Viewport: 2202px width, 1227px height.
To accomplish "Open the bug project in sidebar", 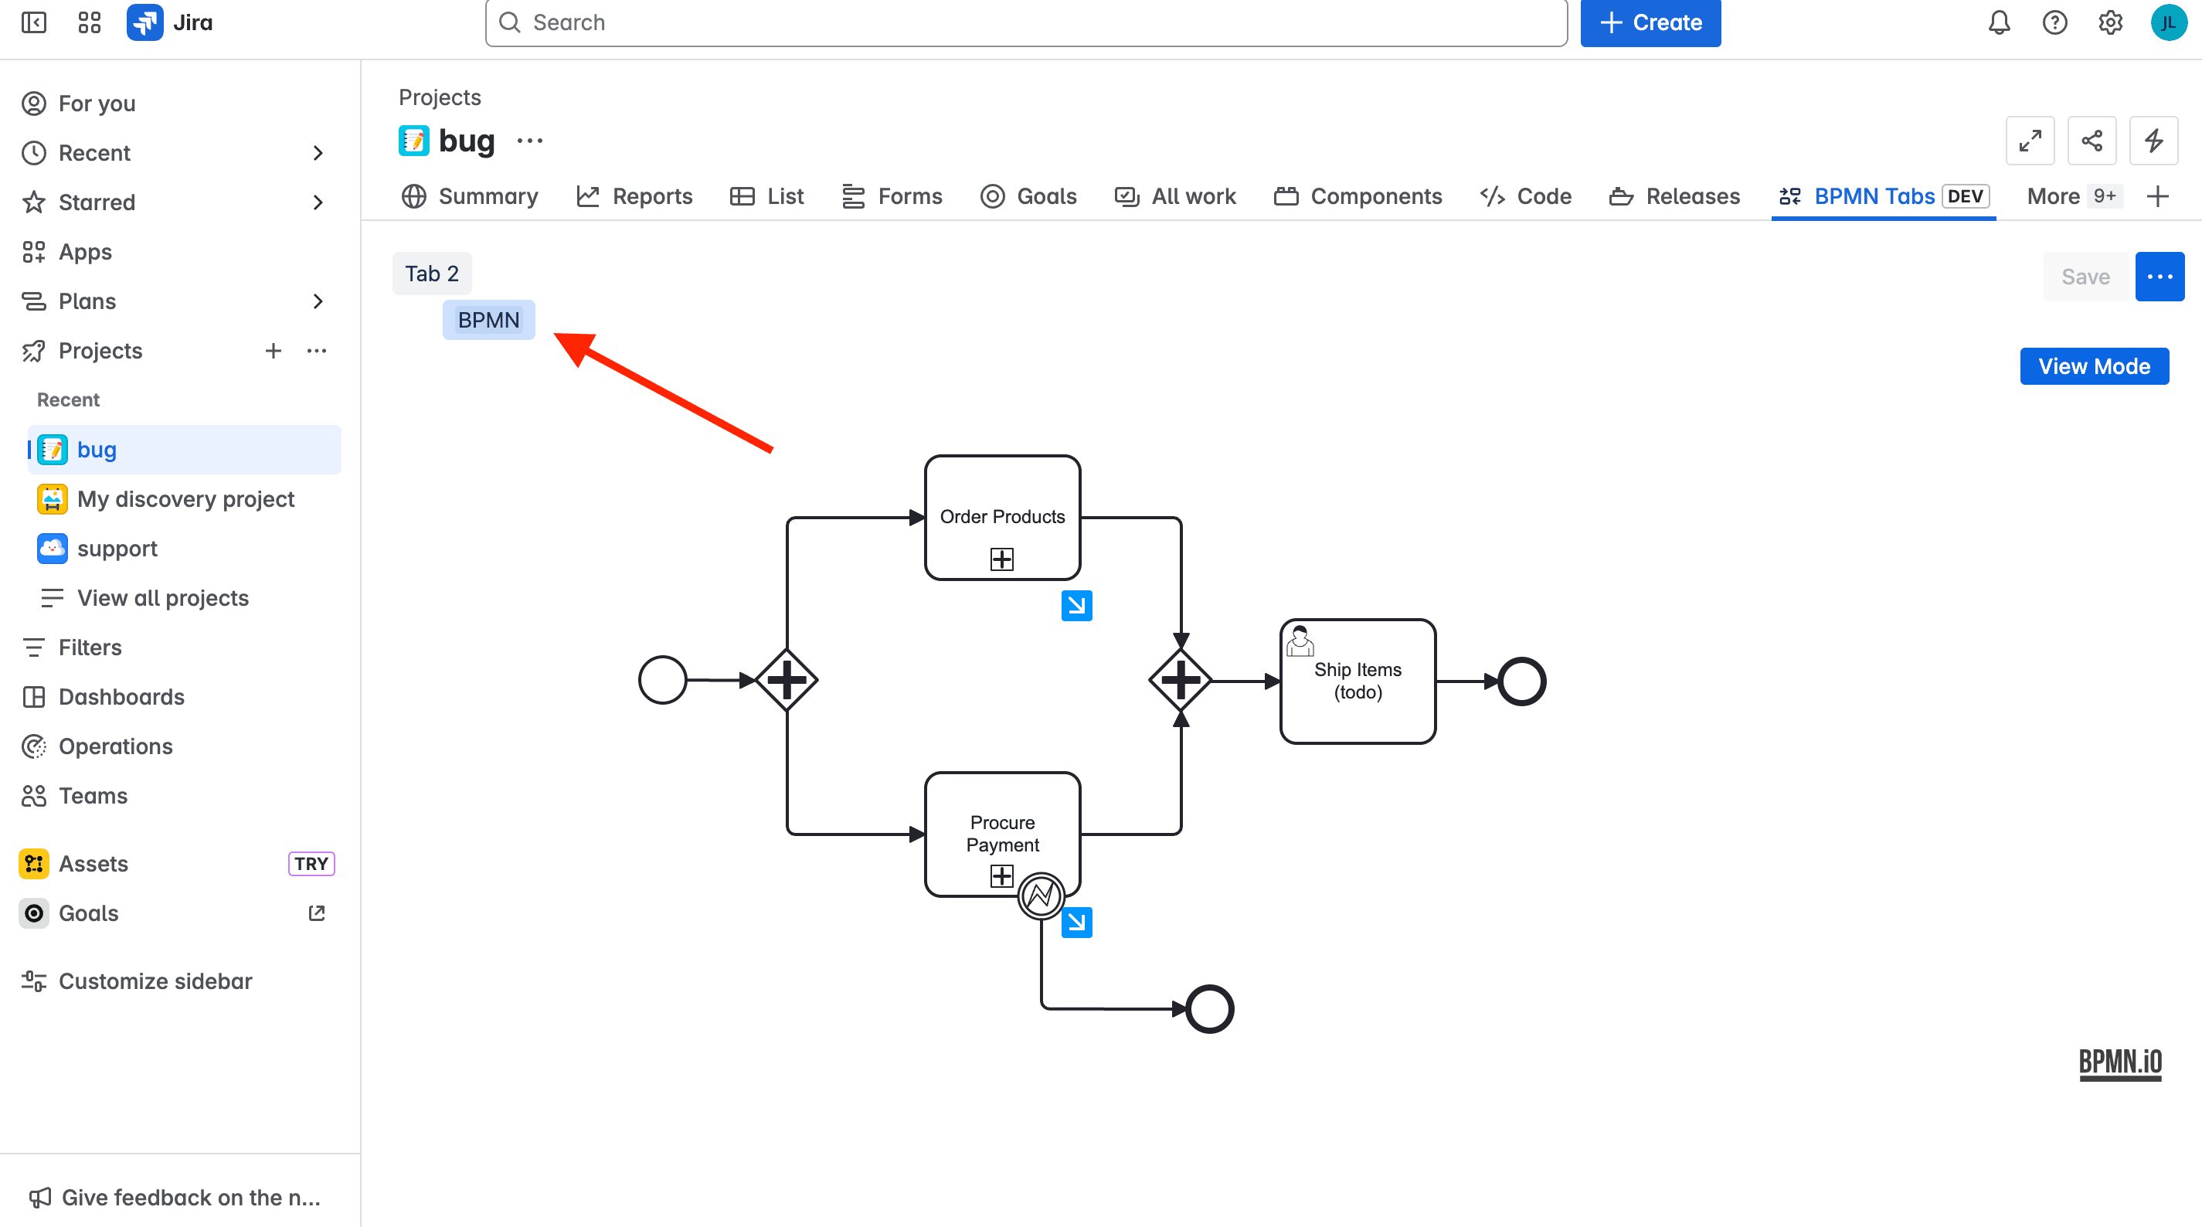I will [185, 450].
